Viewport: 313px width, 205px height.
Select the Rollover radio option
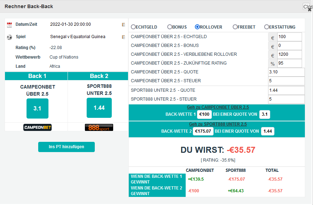[x=197, y=27]
